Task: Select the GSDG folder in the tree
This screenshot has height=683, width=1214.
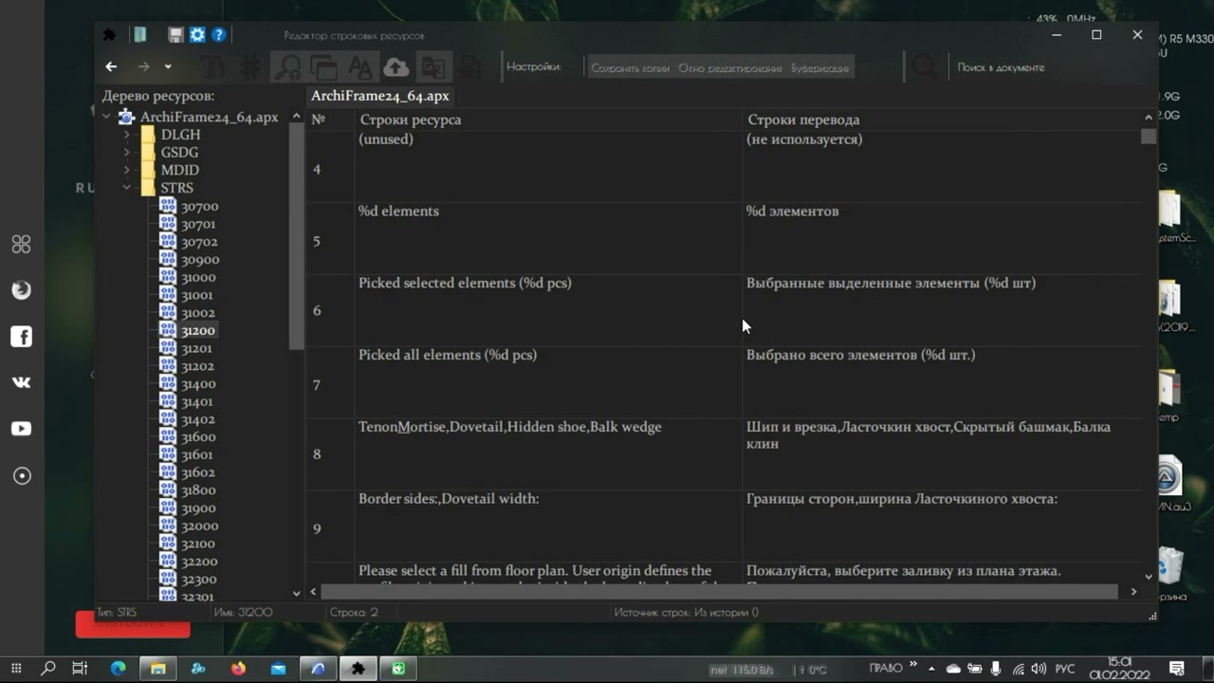Action: (180, 153)
